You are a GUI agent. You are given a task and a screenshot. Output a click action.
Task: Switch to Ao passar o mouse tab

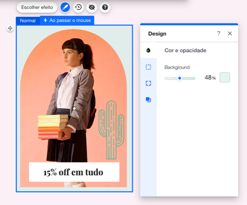67,20
